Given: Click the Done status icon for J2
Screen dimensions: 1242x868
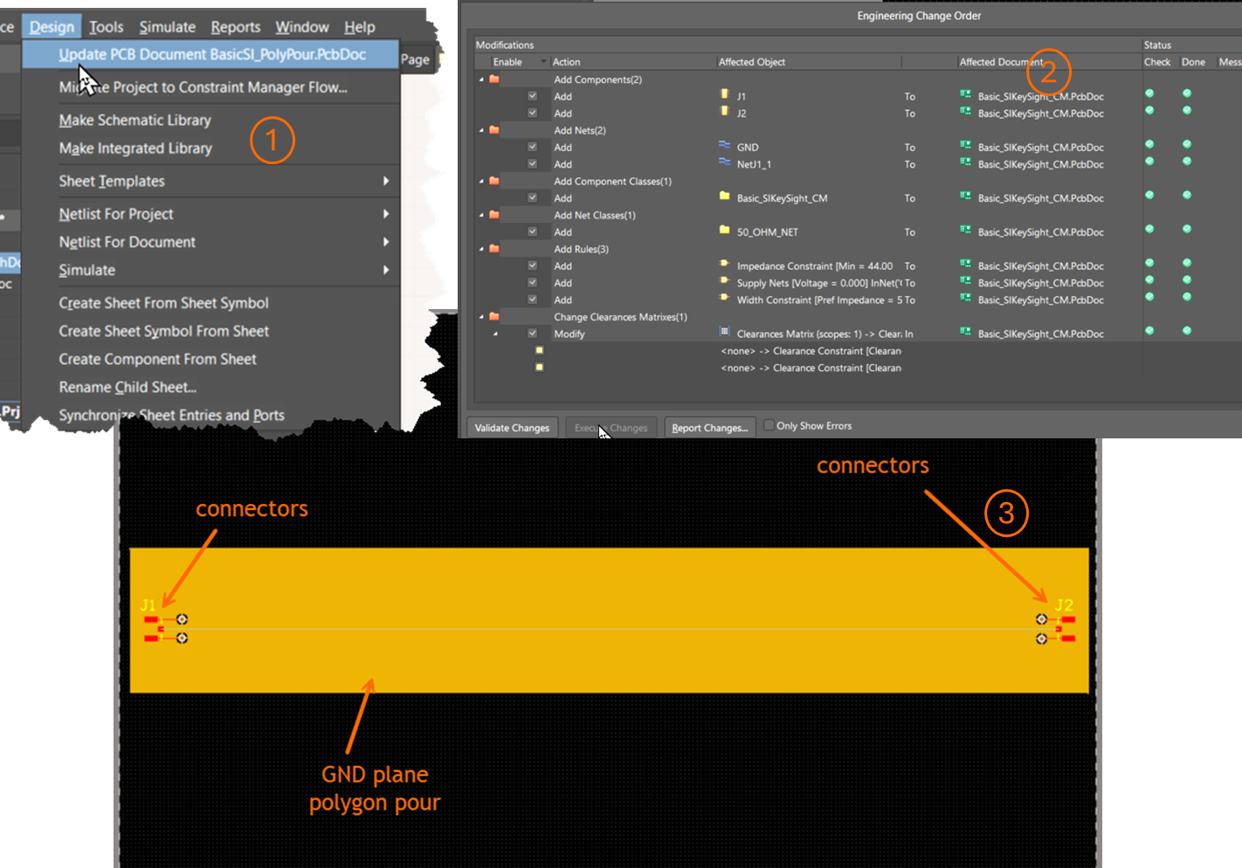Looking at the screenshot, I should (1187, 110).
